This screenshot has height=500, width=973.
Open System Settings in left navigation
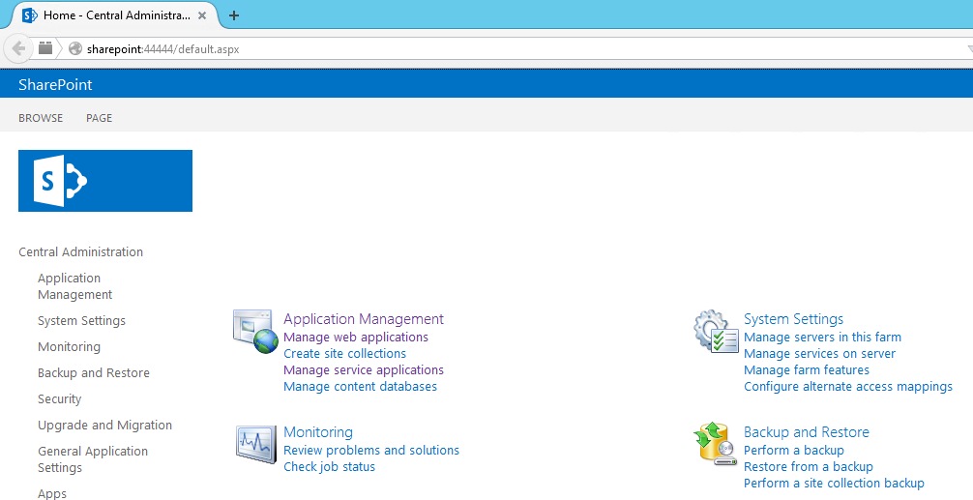[82, 321]
